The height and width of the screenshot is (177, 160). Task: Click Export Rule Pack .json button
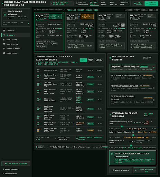pyautogui.click(x=145, y=170)
